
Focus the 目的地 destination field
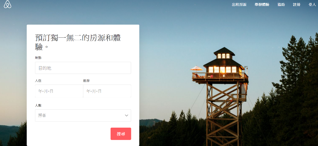click(83, 68)
